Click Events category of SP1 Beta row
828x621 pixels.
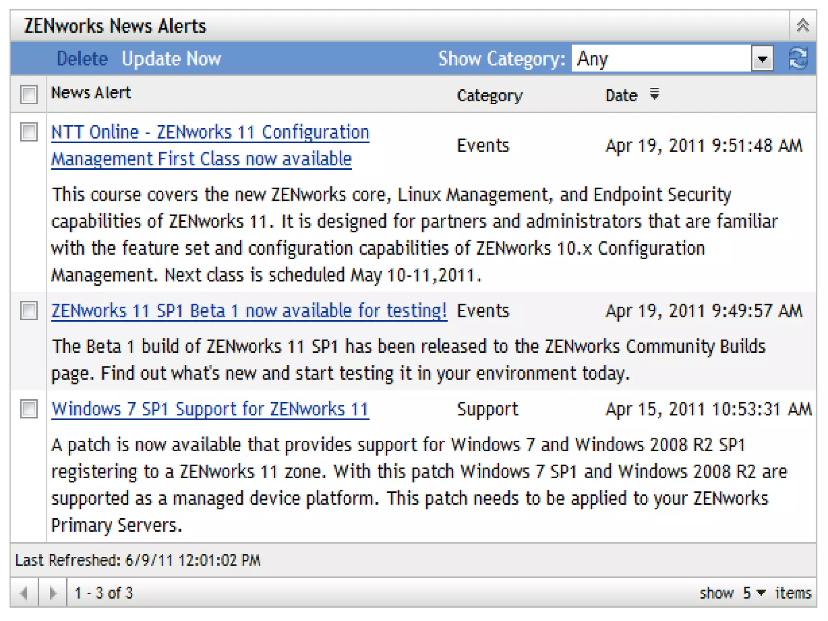483,310
